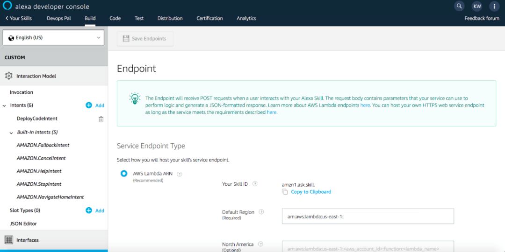Click Copy to Clipboard link
Image resolution: width=505 pixels, height=252 pixels.
tap(311, 192)
